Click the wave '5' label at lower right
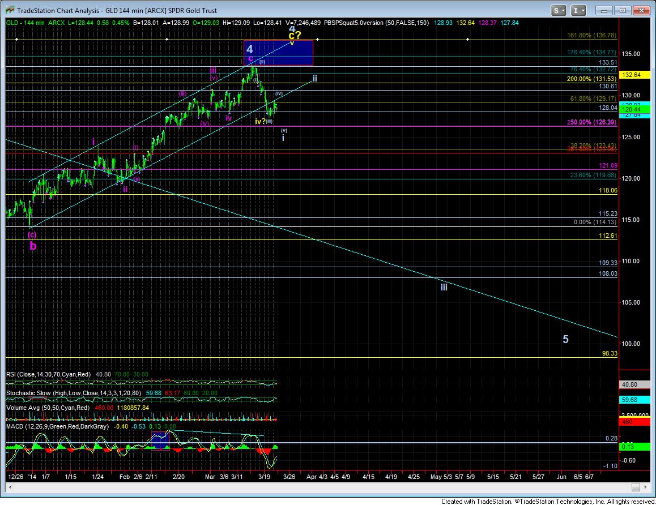656x505 pixels. pos(565,340)
